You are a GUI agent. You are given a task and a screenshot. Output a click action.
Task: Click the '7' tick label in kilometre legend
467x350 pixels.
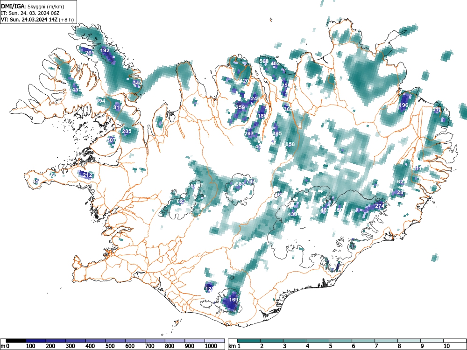pos(376,346)
